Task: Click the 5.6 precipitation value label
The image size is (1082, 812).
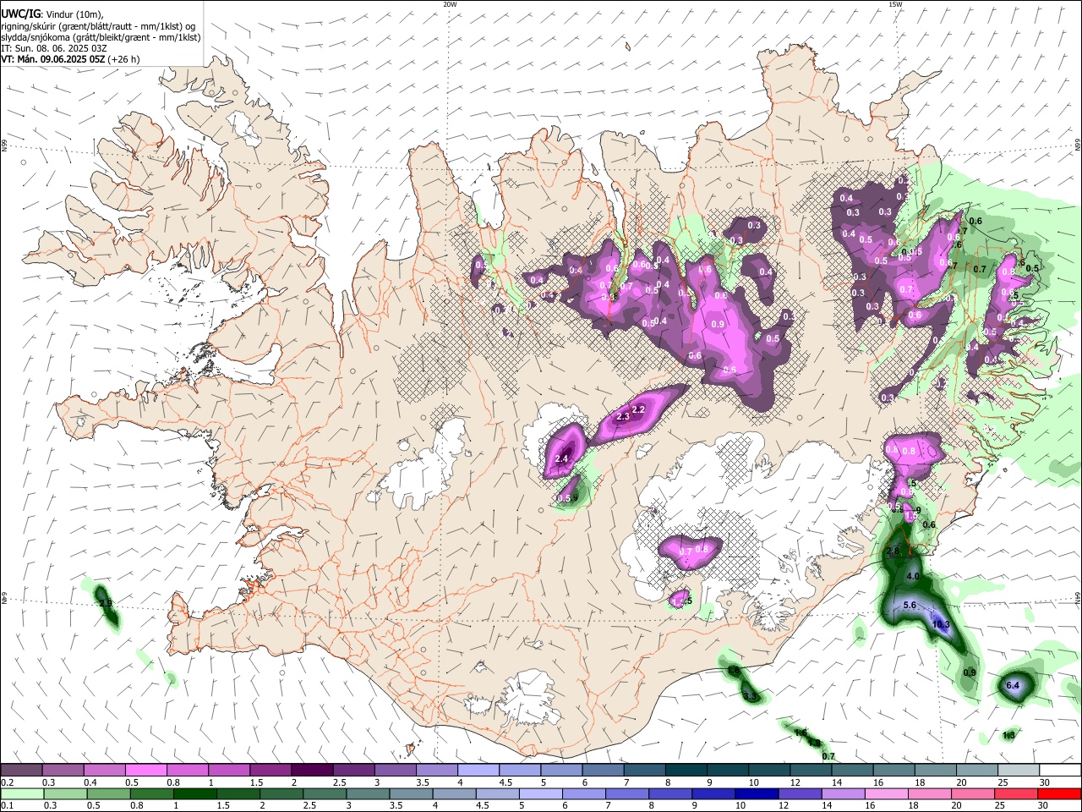Action: click(x=910, y=606)
